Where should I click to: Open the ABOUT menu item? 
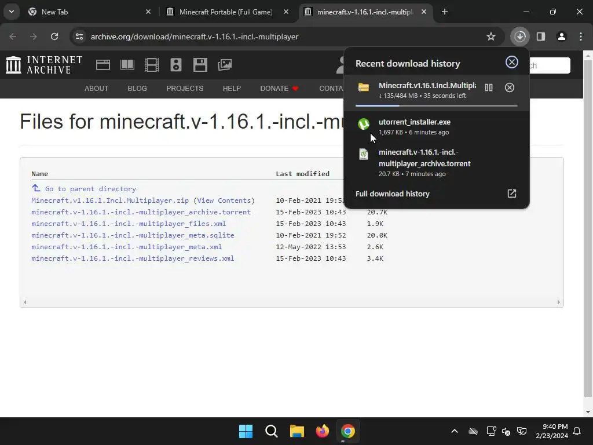(x=97, y=89)
